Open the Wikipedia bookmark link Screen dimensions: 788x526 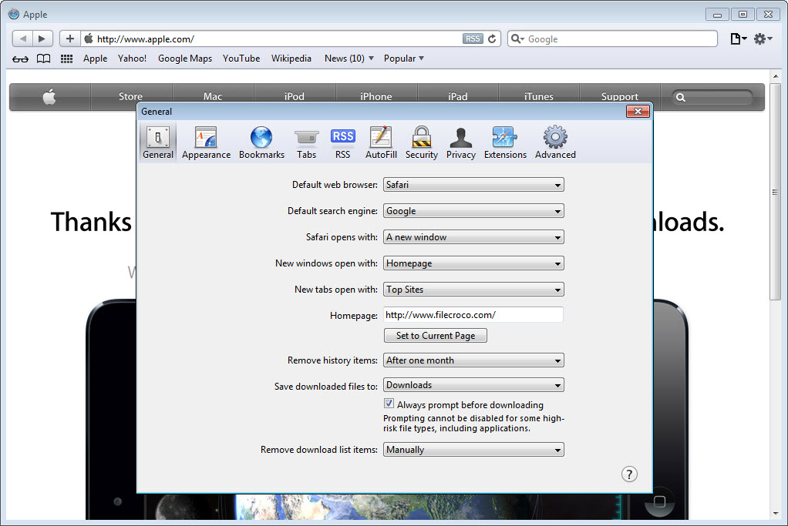click(x=291, y=59)
